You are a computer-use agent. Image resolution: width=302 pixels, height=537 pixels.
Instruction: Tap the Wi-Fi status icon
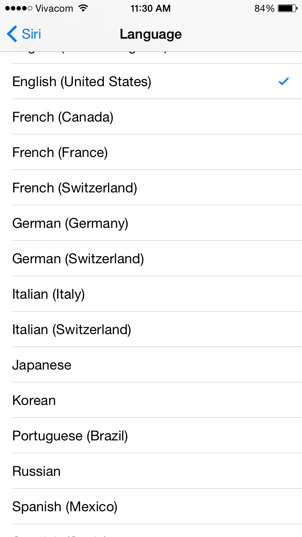click(x=83, y=8)
